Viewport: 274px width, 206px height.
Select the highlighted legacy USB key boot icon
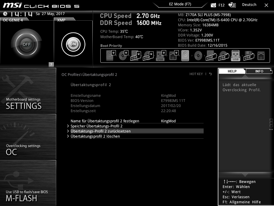235,56
